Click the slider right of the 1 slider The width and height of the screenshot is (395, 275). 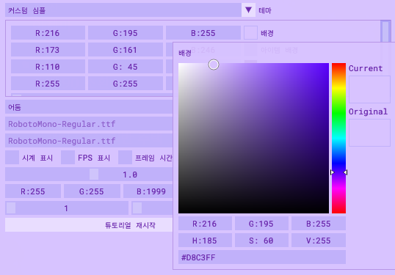pos(152,208)
